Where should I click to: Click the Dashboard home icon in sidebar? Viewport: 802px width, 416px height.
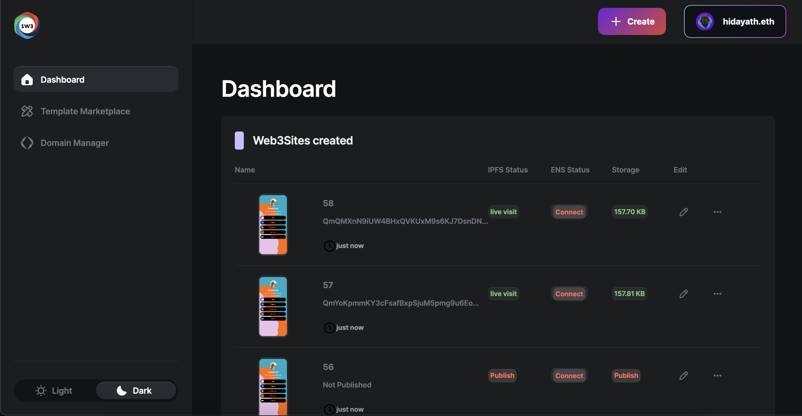27,80
